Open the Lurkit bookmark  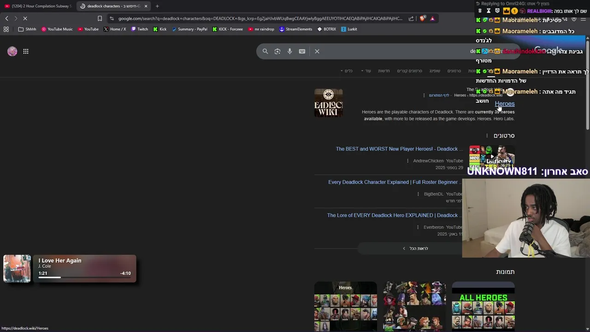349,29
